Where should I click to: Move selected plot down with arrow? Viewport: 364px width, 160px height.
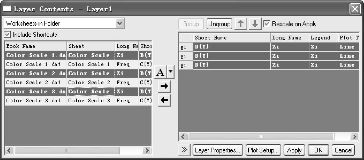tap(255, 24)
